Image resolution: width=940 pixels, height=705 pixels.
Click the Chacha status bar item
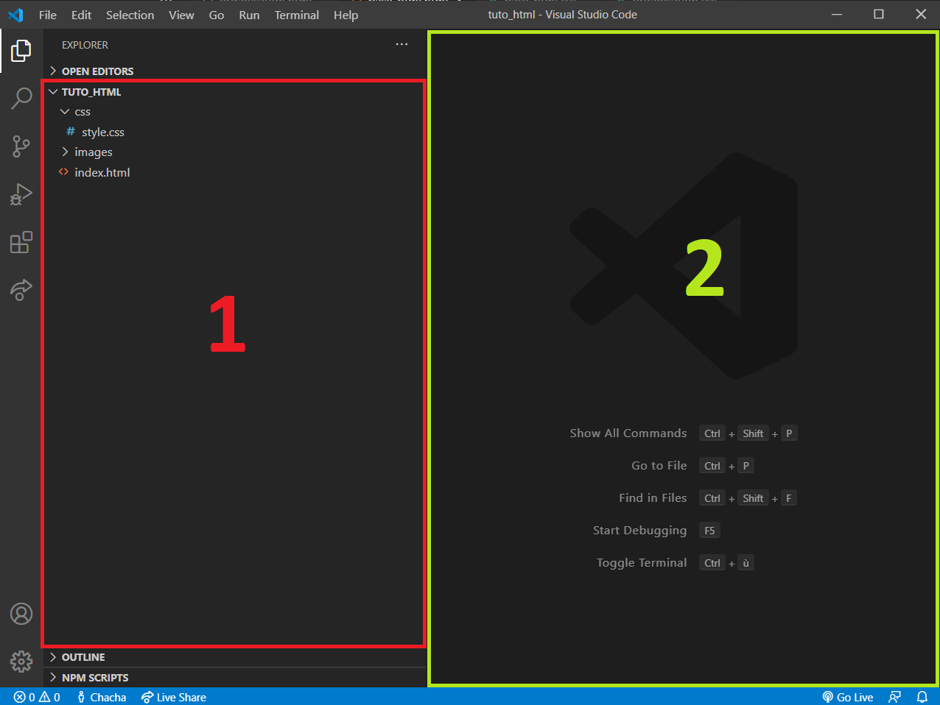102,697
